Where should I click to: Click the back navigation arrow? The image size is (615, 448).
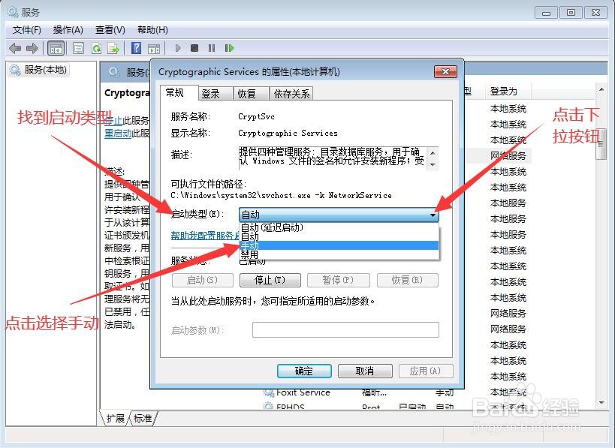[15, 48]
